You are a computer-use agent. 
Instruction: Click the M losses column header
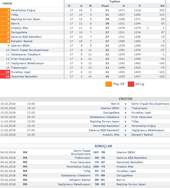(x=90, y=6)
